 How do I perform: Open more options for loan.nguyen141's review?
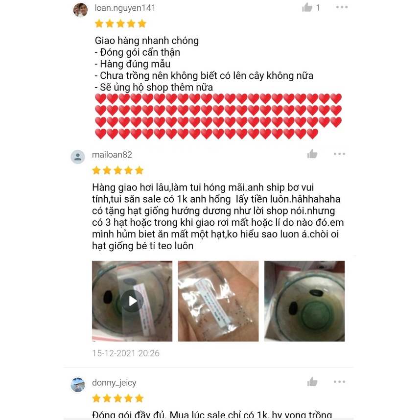[342, 7]
